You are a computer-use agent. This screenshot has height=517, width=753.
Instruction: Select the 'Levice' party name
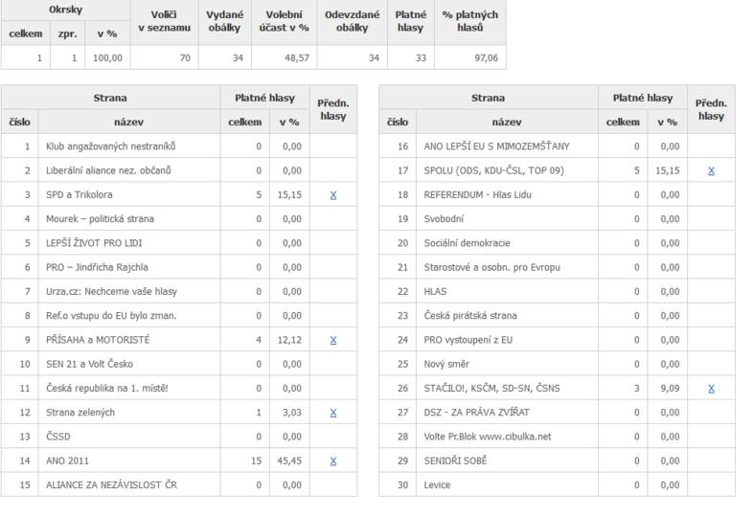[437, 485]
